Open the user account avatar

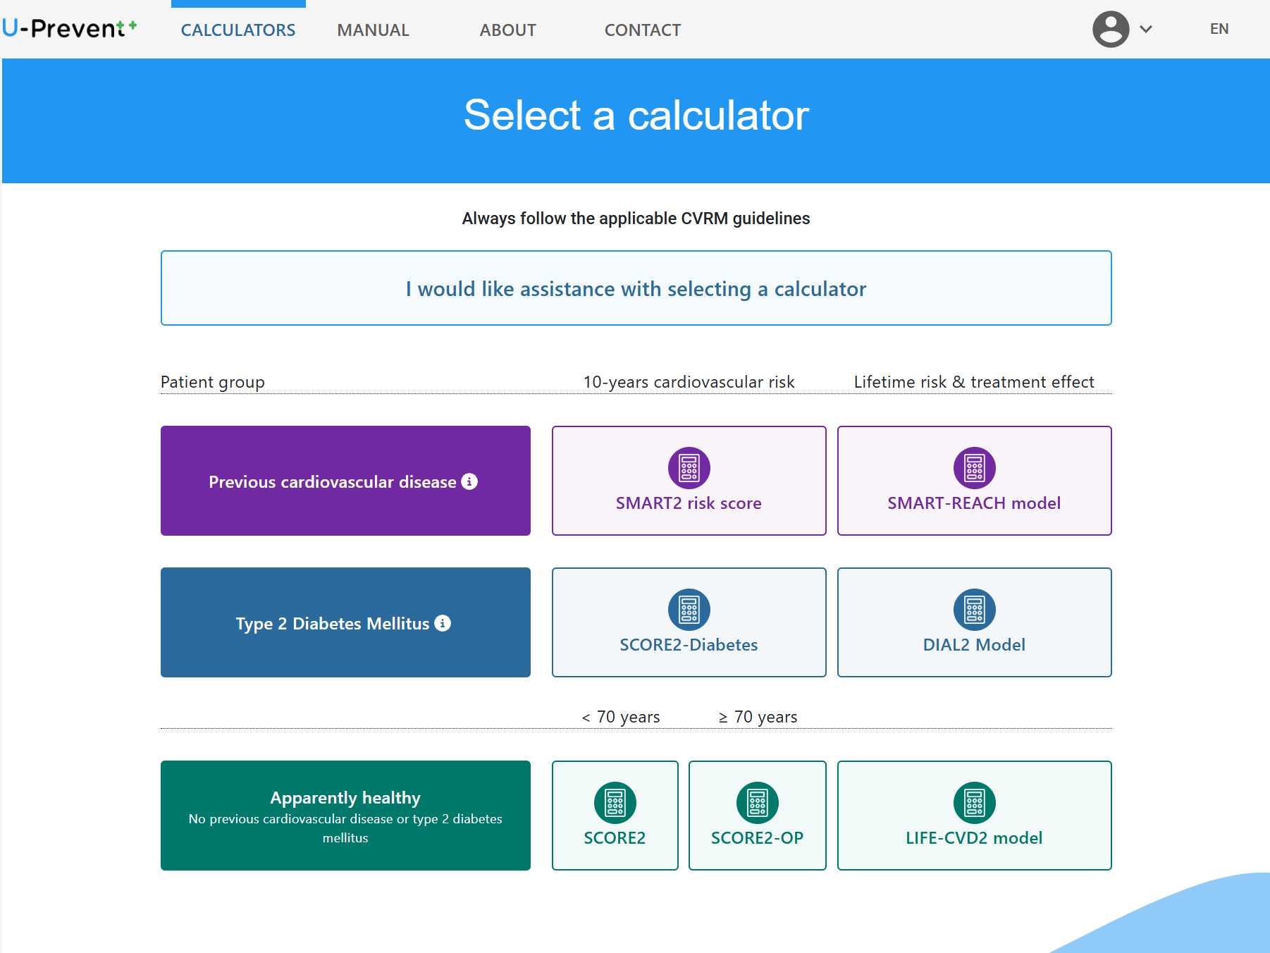1111,29
